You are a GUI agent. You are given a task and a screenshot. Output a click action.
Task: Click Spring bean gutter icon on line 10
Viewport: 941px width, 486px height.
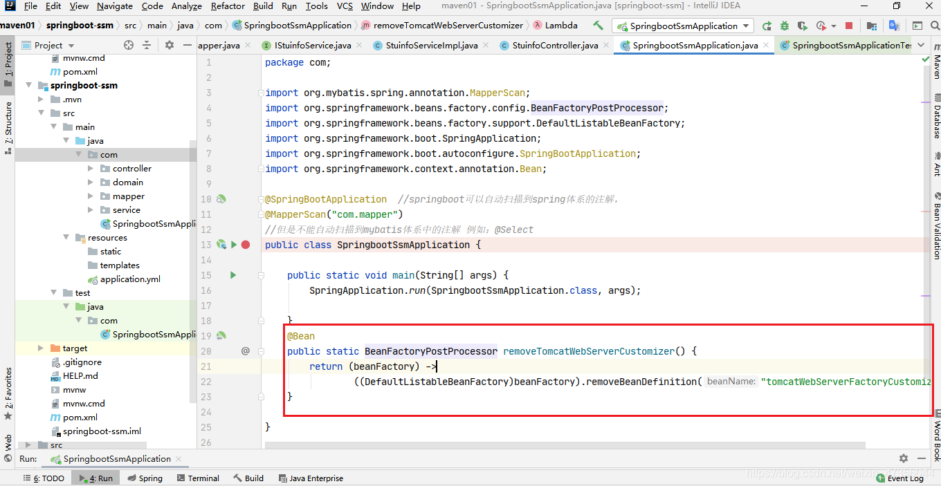tap(221, 199)
